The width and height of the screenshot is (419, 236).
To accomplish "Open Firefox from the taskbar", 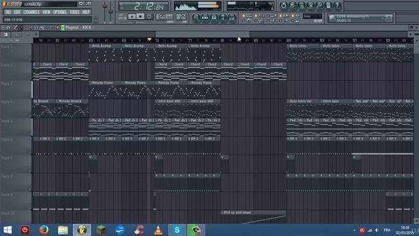I will tap(44, 230).
